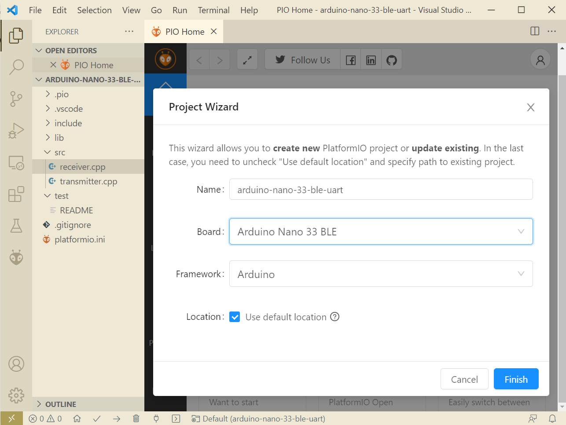The image size is (566, 425).
Task: Open receiver.cpp file
Action: 88,167
